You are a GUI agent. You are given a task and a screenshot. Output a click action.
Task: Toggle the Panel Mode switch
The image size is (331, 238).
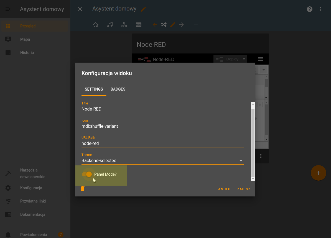pos(87,174)
